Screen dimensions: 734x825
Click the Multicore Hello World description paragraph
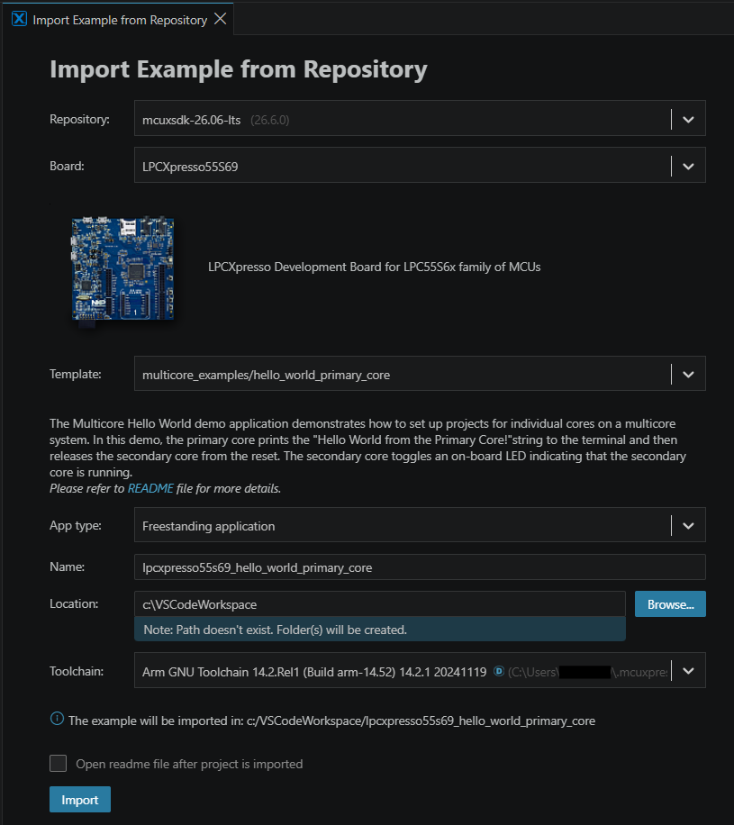tap(368, 448)
